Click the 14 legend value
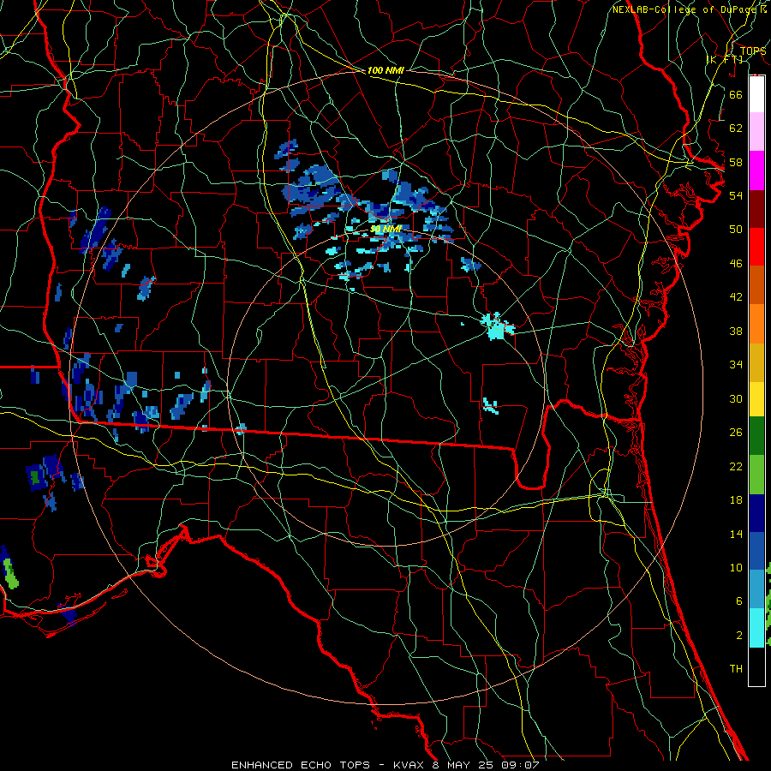Screen dimensions: 771x771 (736, 534)
